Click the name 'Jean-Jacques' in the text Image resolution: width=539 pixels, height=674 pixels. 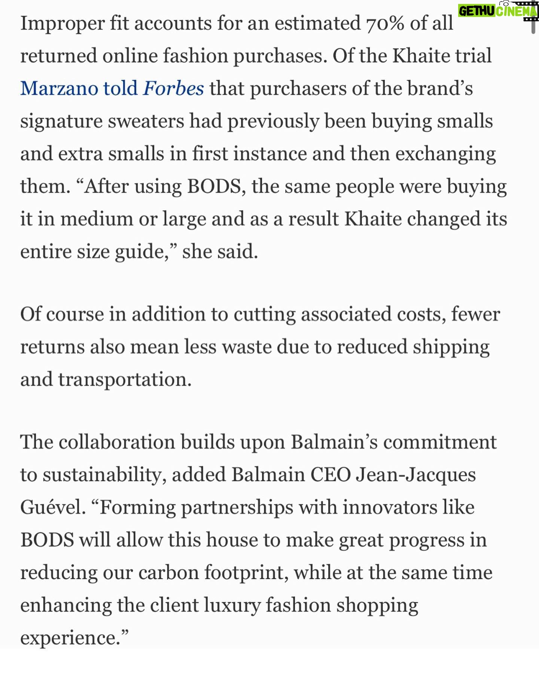[415, 475]
